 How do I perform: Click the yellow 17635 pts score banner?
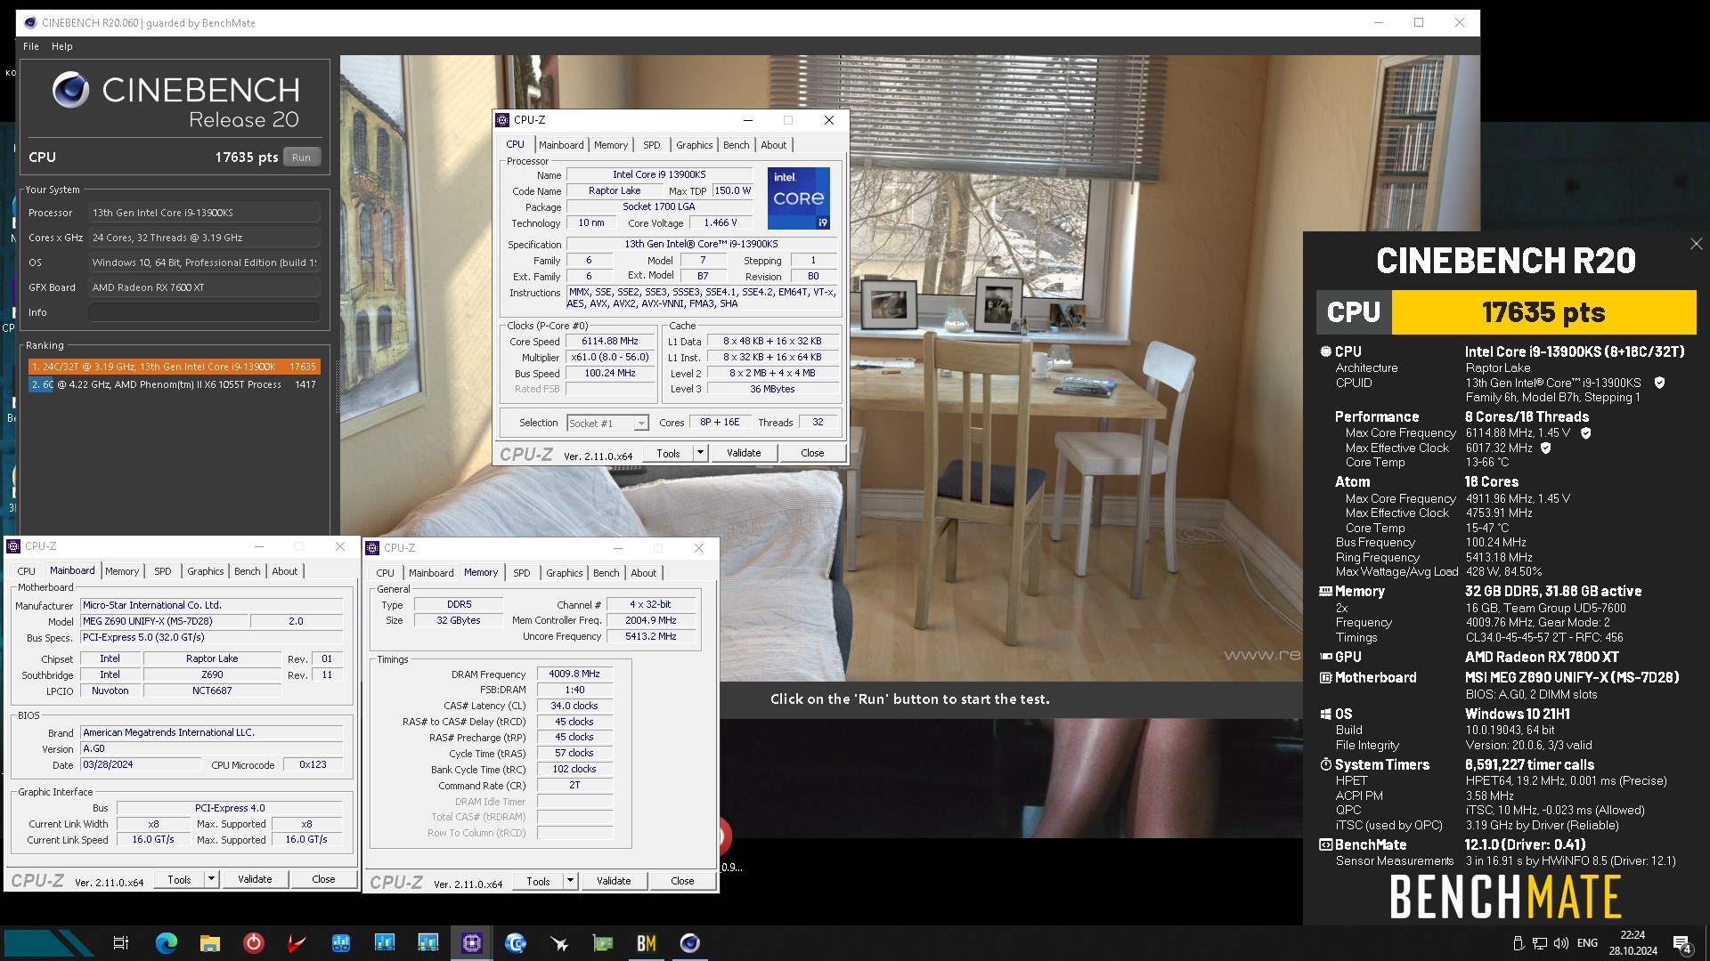point(1543,312)
